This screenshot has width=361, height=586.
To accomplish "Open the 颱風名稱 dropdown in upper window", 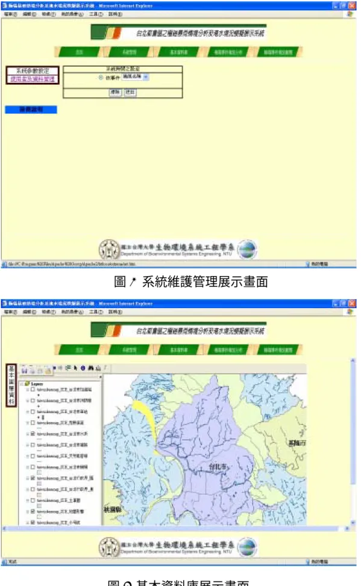I will (x=136, y=77).
